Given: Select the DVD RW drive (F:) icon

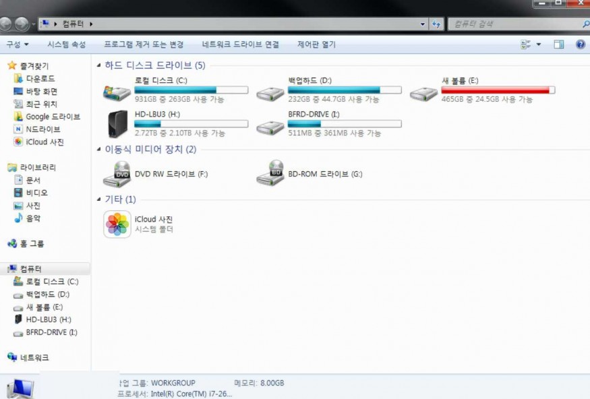Looking at the screenshot, I should point(117,174).
